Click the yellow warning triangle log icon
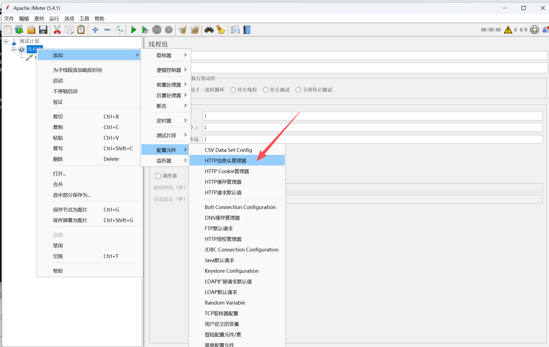The height and width of the screenshot is (347, 549). (x=508, y=30)
